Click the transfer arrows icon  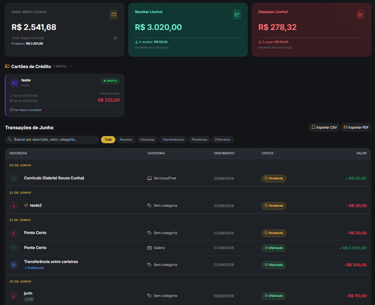pos(14,265)
